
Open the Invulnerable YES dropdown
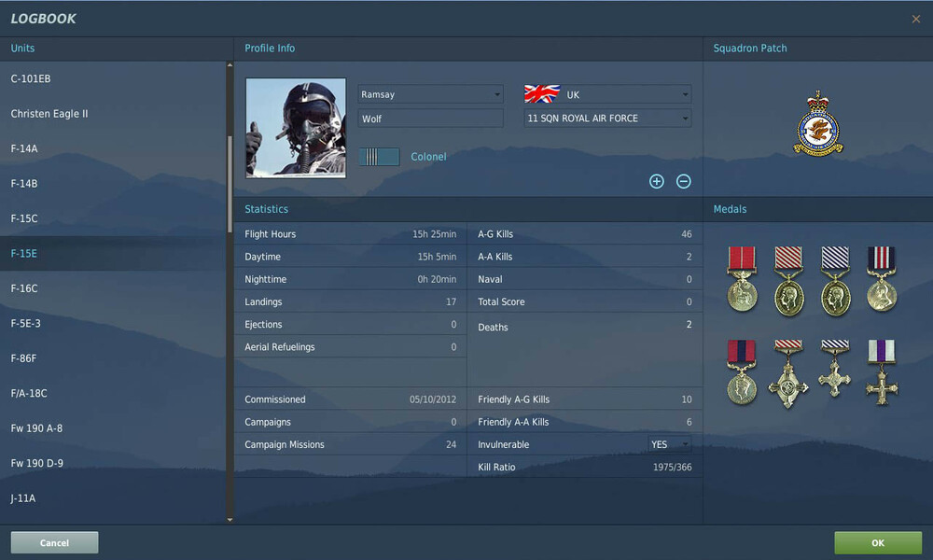click(x=669, y=444)
